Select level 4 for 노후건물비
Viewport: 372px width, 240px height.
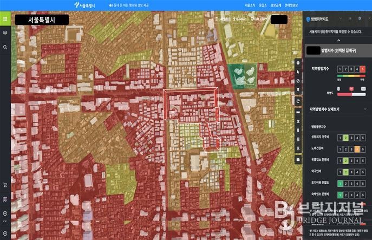tap(357, 148)
